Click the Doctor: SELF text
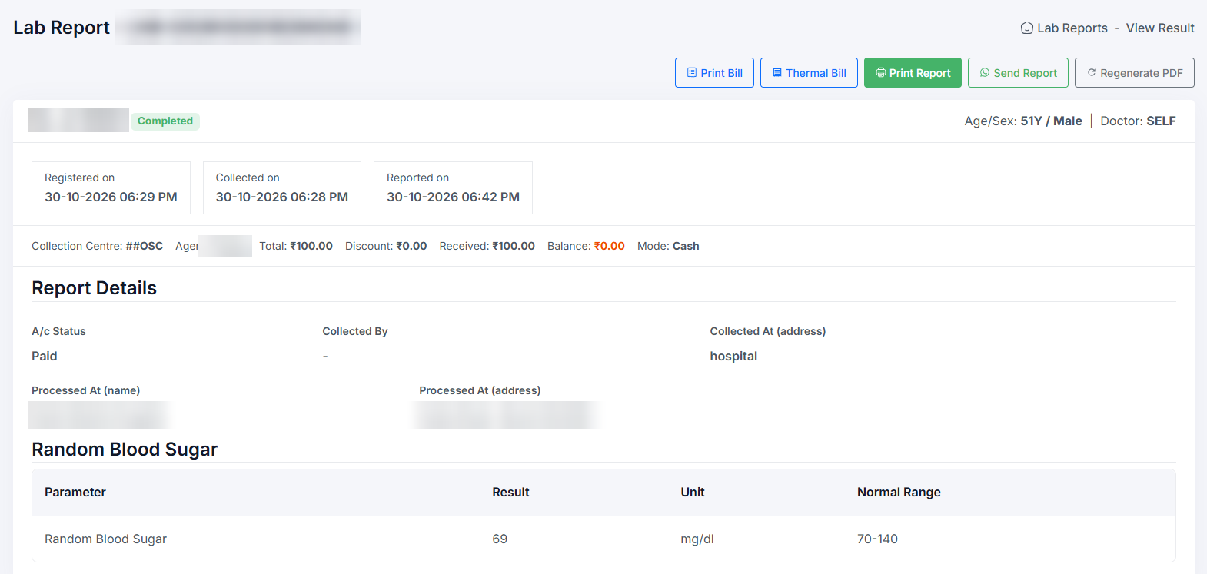 pyautogui.click(x=1138, y=121)
